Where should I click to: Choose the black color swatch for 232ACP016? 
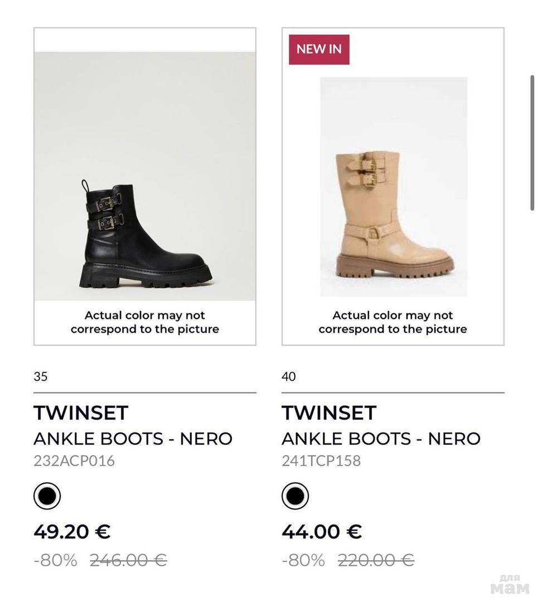click(x=47, y=496)
